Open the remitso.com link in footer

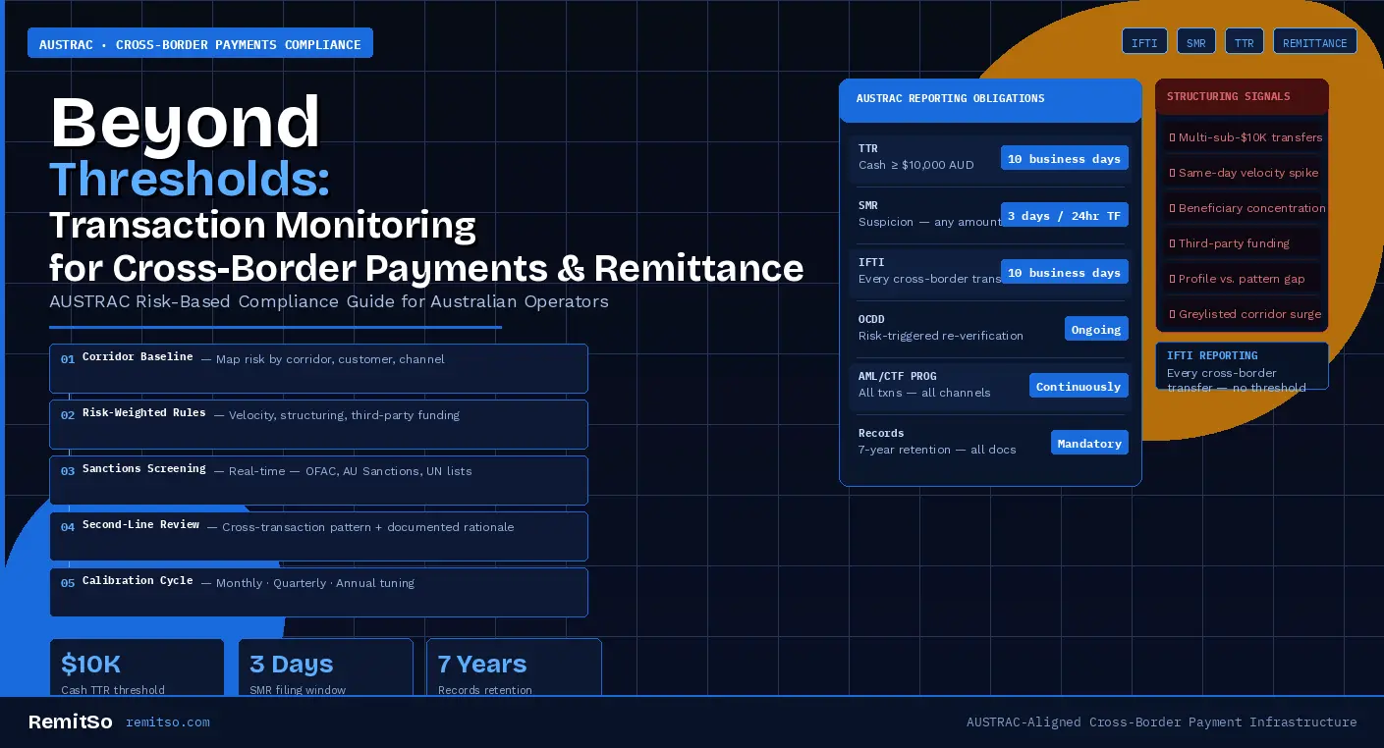(x=167, y=722)
